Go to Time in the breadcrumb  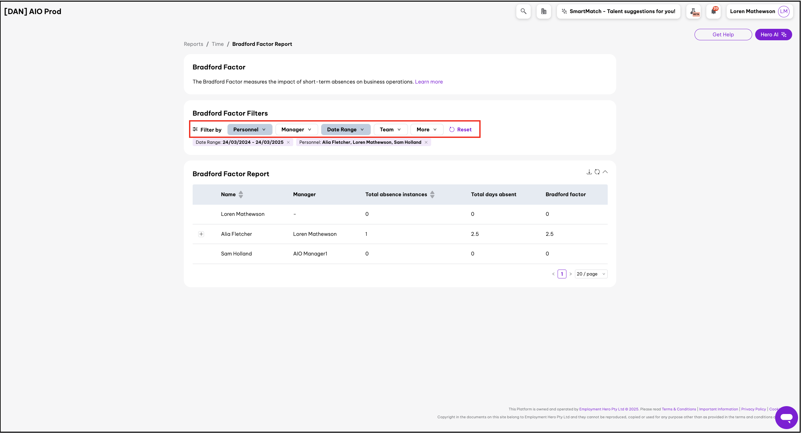point(218,44)
